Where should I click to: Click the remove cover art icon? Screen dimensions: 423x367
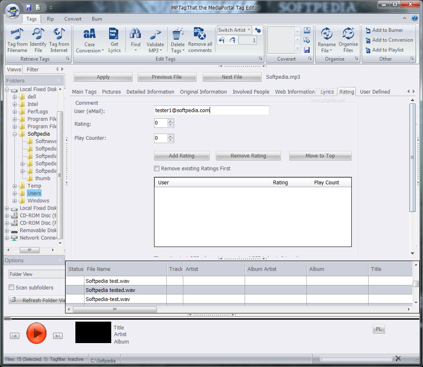[x=307, y=40]
